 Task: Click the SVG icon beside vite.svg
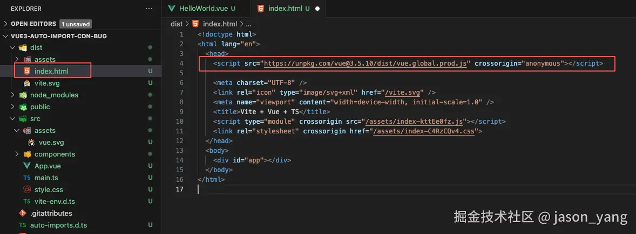[27, 83]
